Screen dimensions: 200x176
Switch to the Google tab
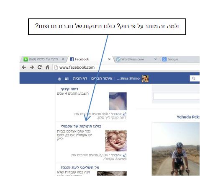click(180, 59)
